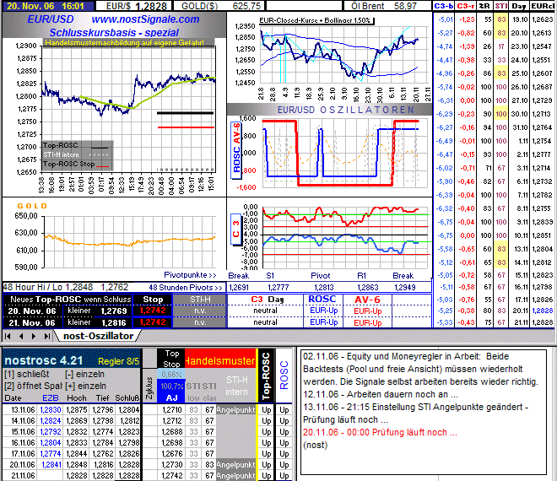Follow the Pivotpunkte >> link
This screenshot has height=481, width=557.
coord(190,275)
